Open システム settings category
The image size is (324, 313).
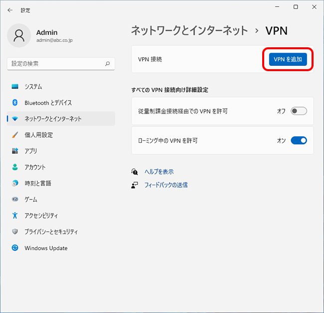[x=61, y=87]
